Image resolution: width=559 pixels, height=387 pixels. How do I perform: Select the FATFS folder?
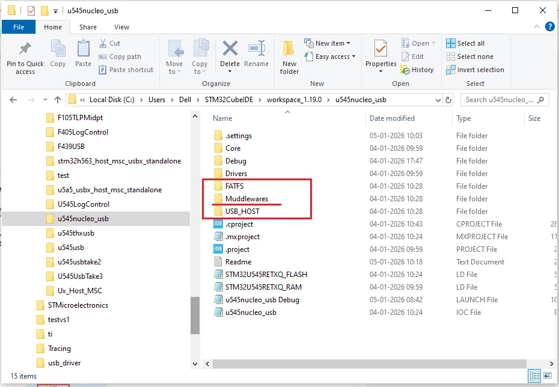[234, 186]
